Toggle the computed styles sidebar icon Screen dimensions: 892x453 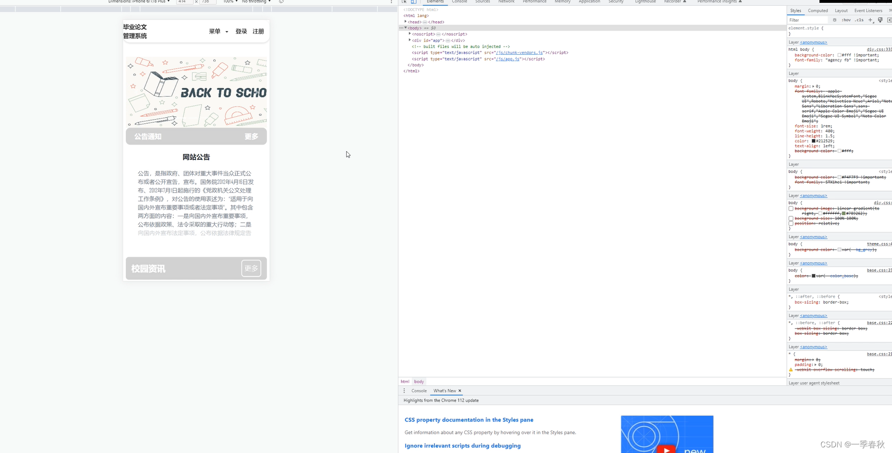click(x=889, y=20)
